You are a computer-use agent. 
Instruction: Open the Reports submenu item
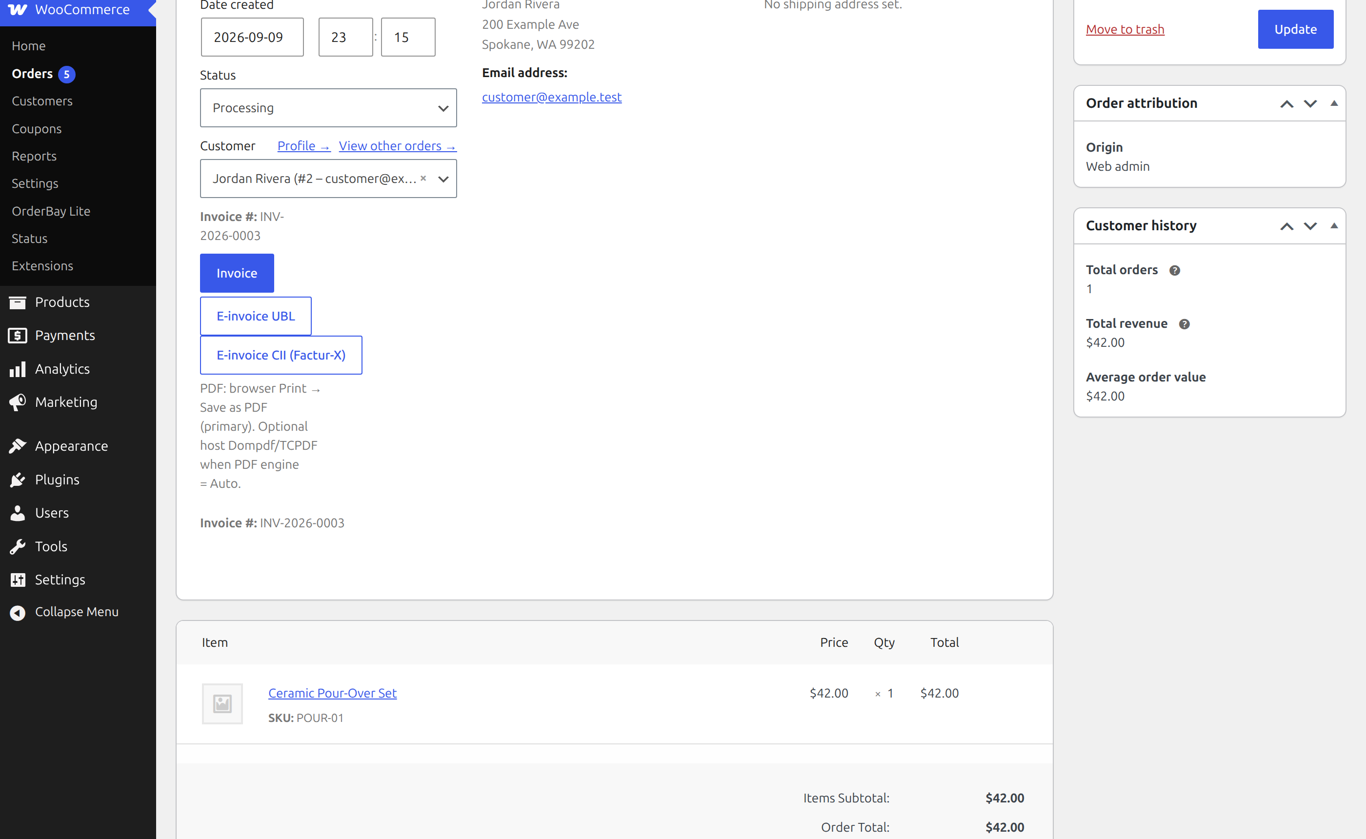coord(35,157)
